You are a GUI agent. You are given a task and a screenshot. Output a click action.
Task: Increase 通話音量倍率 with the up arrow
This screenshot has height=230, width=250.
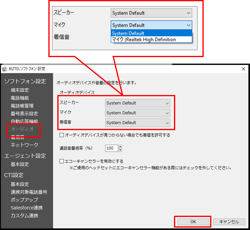click(120, 146)
